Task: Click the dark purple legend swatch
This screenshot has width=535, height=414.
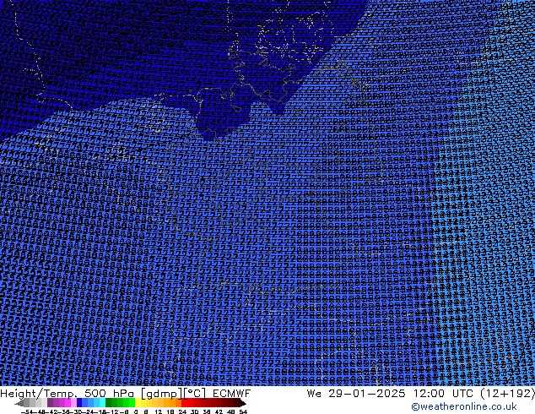Action: (50, 403)
